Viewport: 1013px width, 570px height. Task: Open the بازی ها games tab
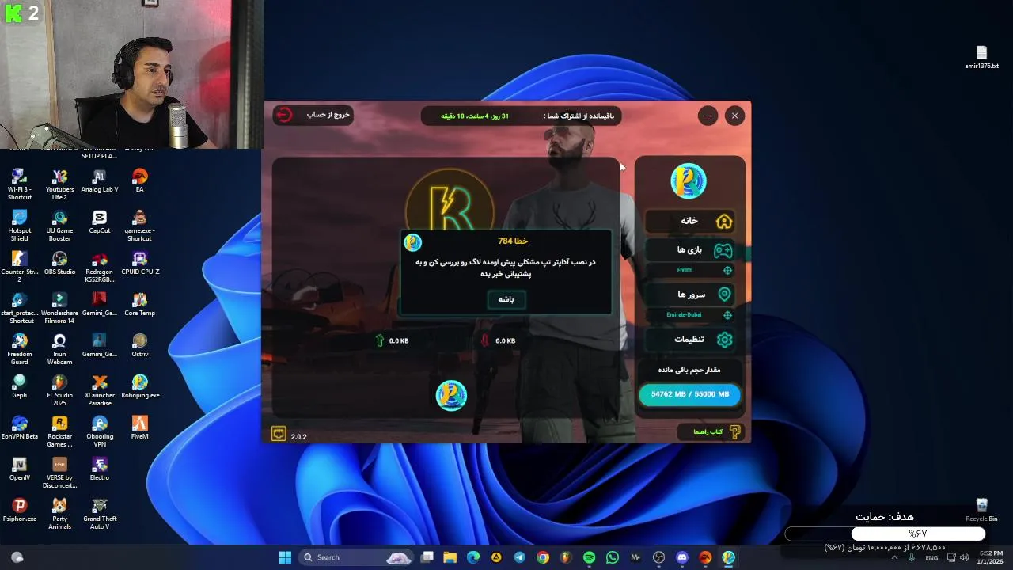(689, 250)
